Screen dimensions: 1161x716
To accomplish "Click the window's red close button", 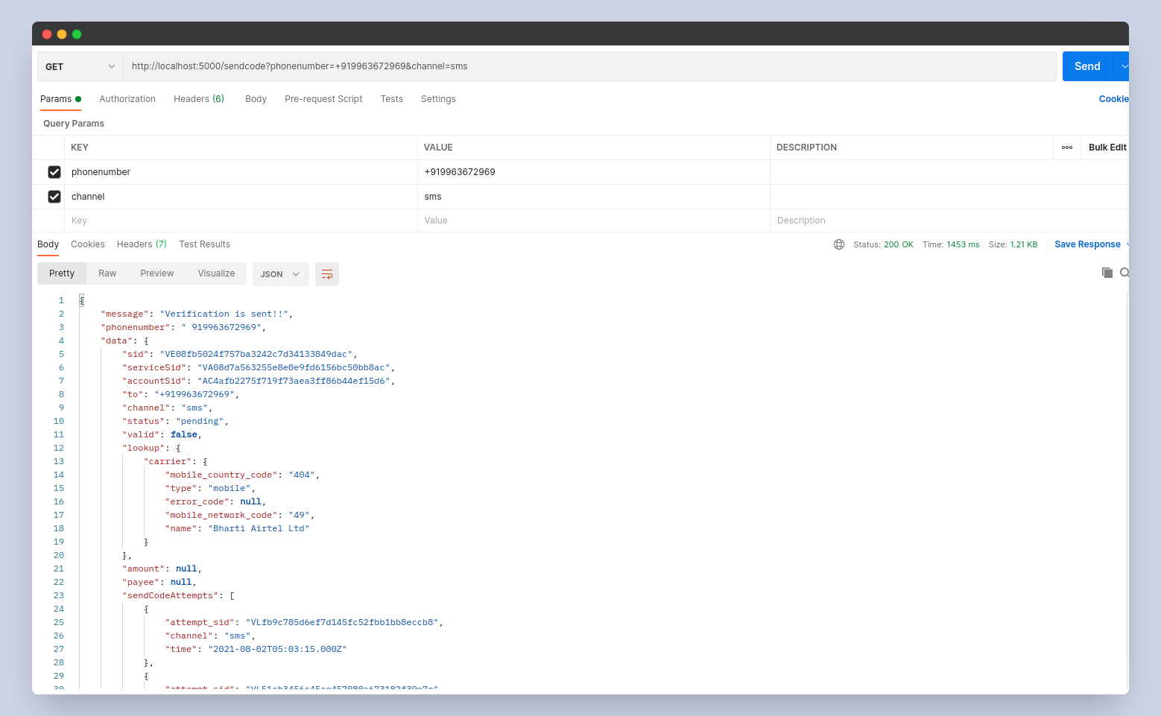I will [x=47, y=34].
